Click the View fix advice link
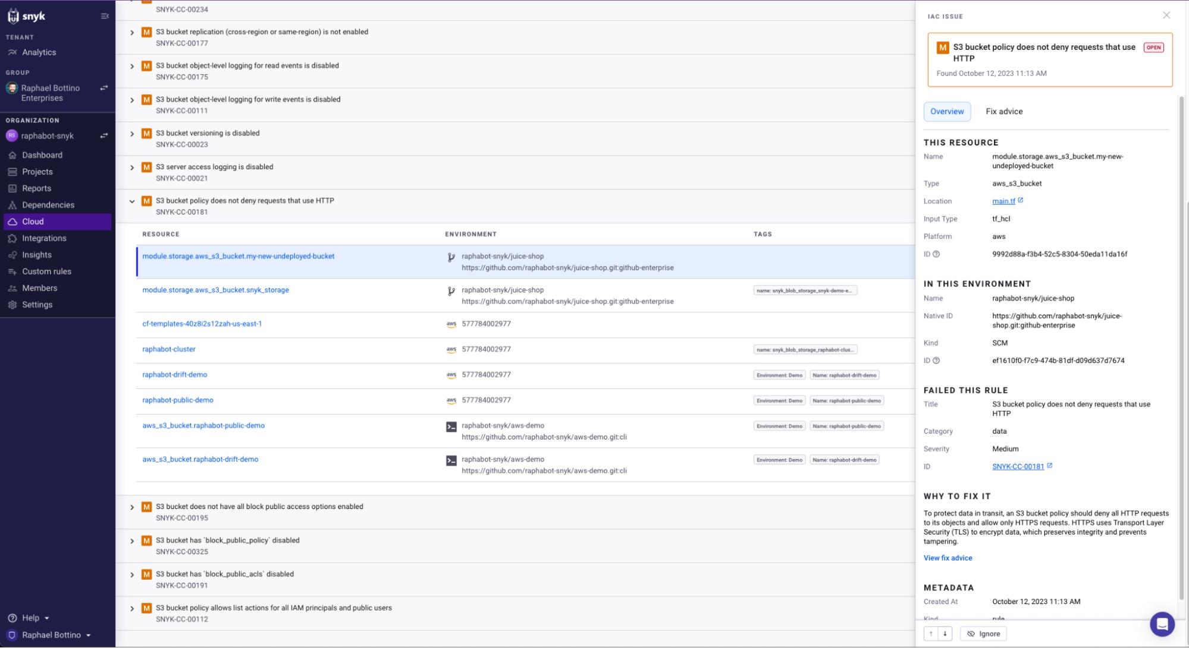This screenshot has height=648, width=1189. click(948, 557)
